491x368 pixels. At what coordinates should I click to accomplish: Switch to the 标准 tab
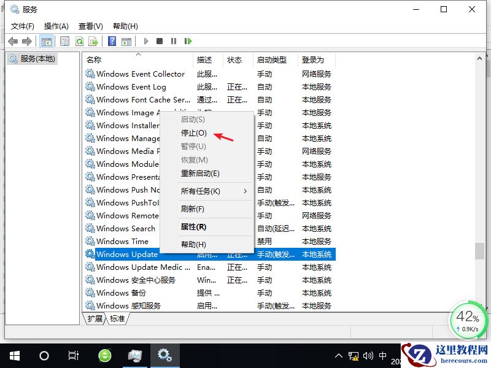tap(118, 318)
